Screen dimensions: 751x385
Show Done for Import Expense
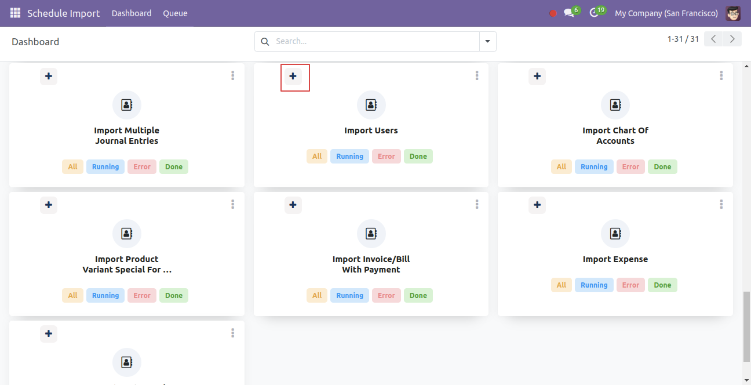click(662, 285)
